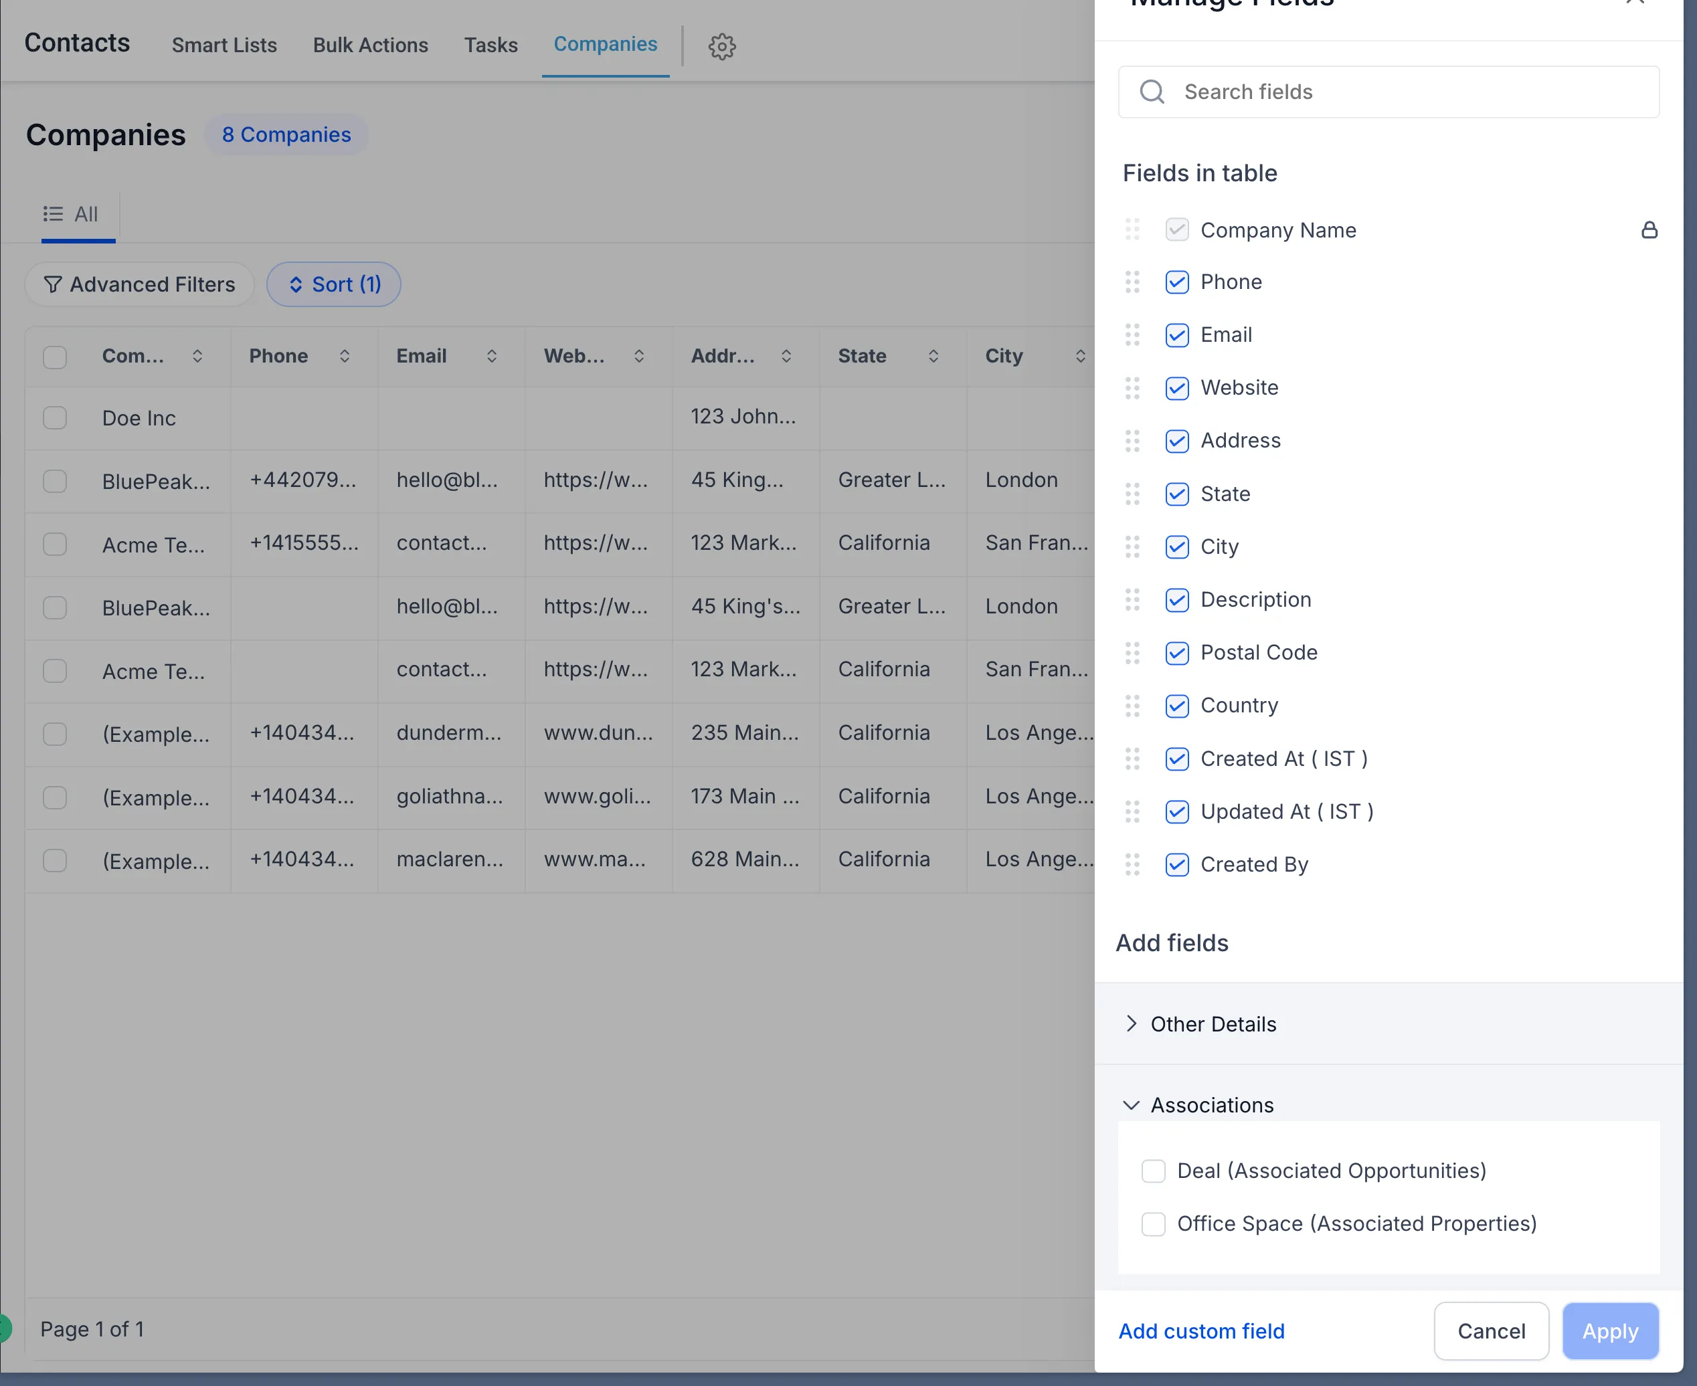This screenshot has height=1386, width=1697.
Task: Open the settings gear in the top navigation
Action: (721, 46)
